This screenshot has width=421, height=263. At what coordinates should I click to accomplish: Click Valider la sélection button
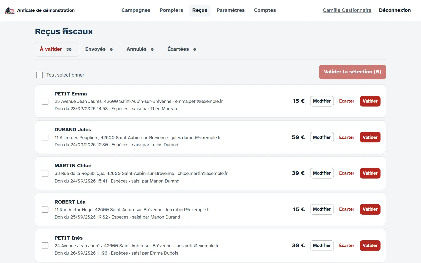(x=353, y=72)
